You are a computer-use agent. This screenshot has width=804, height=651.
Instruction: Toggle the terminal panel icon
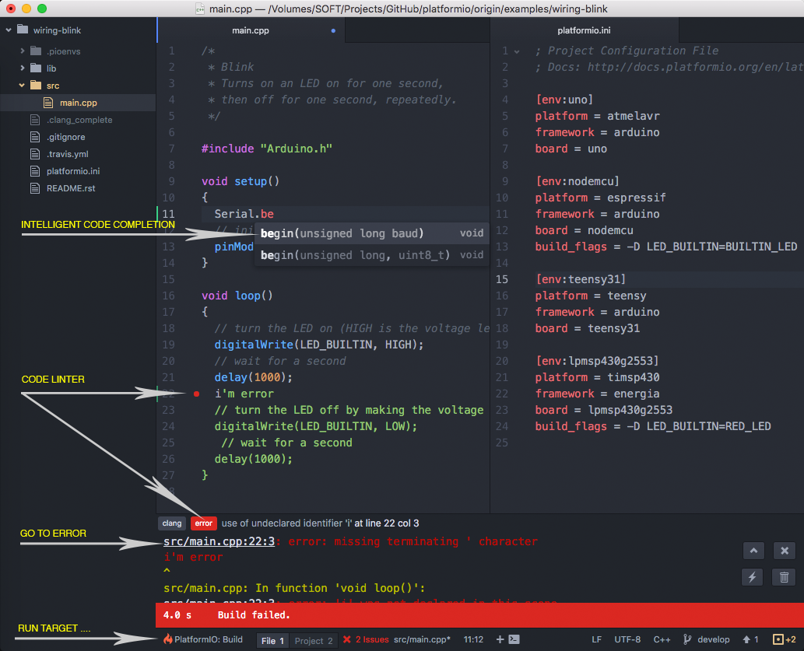[x=514, y=639]
